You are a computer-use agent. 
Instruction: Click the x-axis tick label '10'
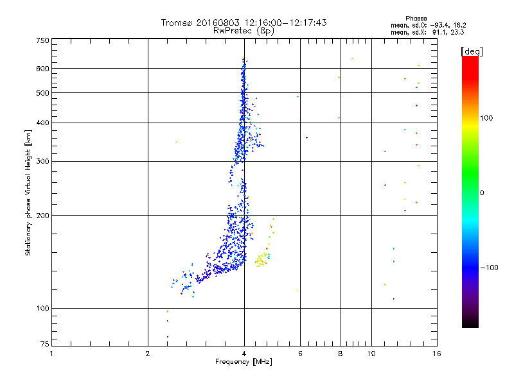371,354
